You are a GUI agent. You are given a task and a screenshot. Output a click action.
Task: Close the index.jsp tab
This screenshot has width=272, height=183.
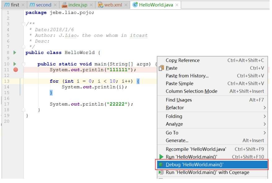[91, 5]
